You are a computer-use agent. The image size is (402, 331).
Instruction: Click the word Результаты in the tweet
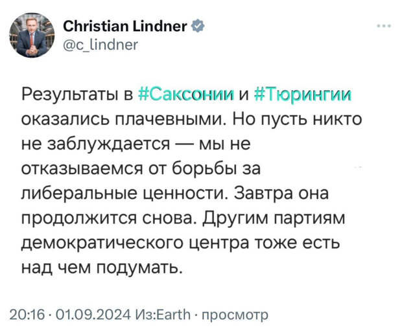click(69, 95)
